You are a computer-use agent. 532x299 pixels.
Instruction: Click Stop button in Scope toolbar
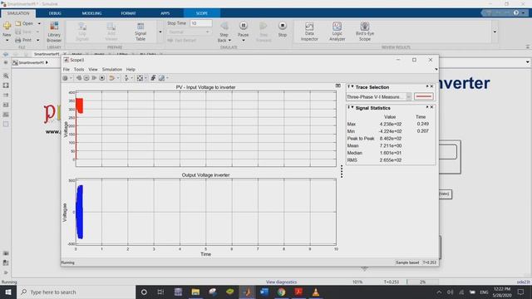pyautogui.click(x=101, y=78)
